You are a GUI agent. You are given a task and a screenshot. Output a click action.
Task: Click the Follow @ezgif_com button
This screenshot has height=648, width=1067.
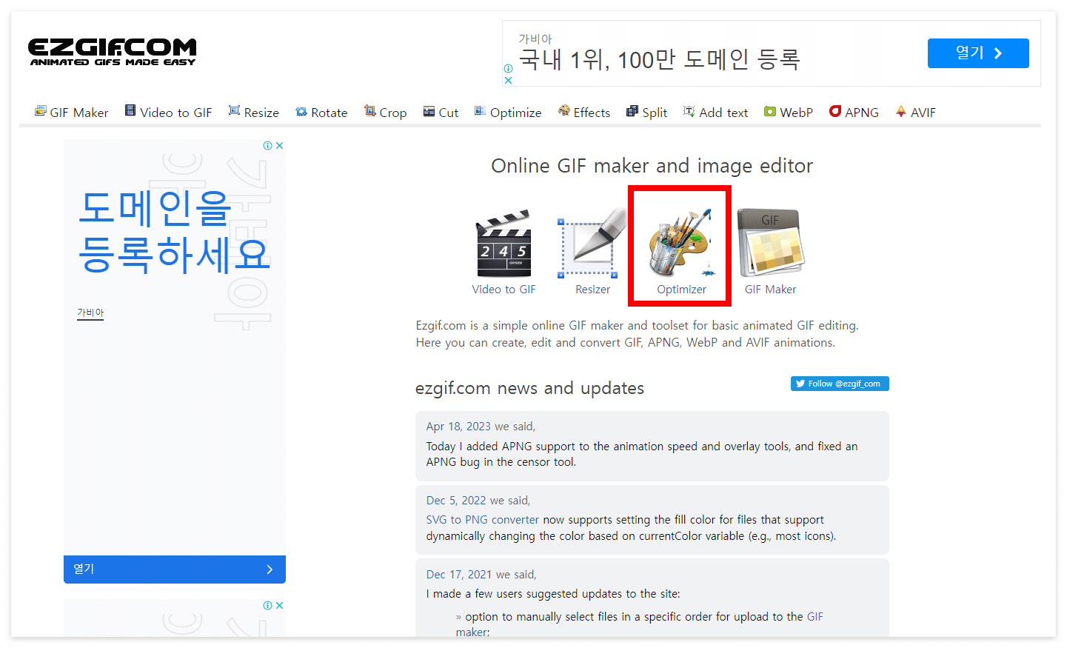tap(840, 384)
